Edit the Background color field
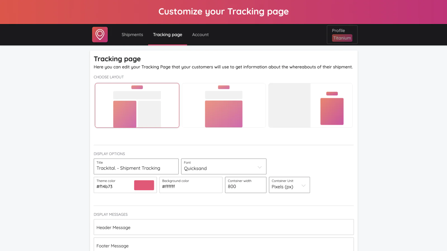This screenshot has width=447, height=251. point(191,185)
